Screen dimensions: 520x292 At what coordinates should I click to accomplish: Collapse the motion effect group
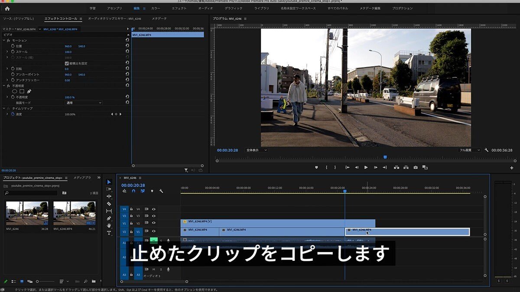pyautogui.click(x=4, y=40)
